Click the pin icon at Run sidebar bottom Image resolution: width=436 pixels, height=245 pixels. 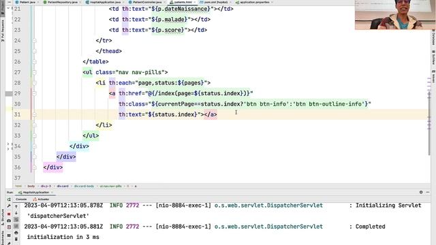point(9,243)
